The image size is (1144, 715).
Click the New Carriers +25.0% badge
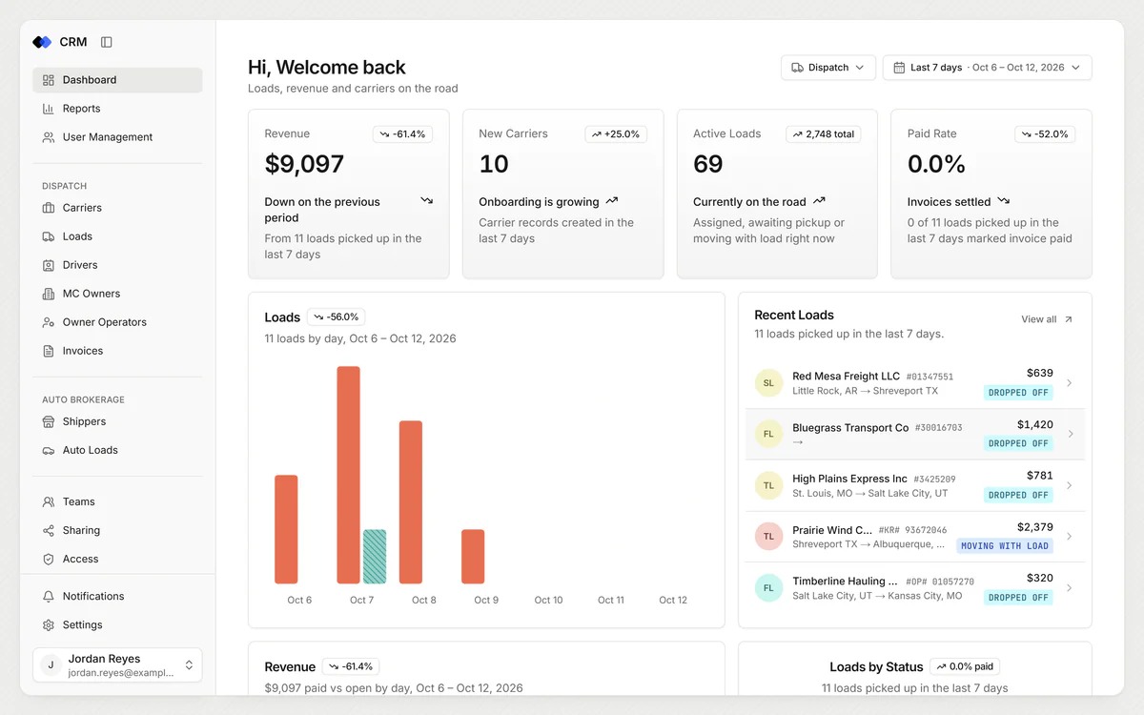tap(616, 134)
